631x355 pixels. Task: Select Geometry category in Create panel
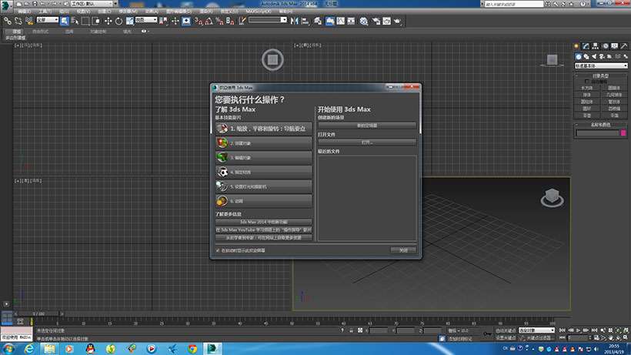578,56
